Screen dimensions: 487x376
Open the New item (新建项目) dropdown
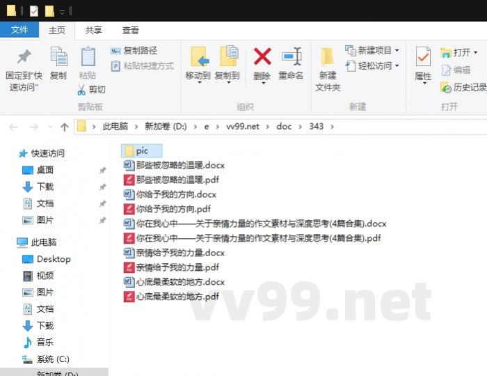pyautogui.click(x=372, y=50)
